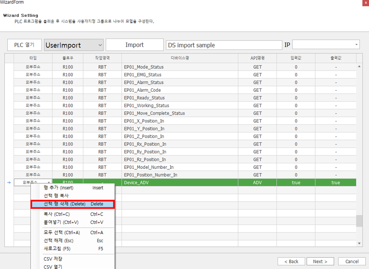The width and height of the screenshot is (369, 269).
Task: Open type dropdown arrow in selected row
Action: coord(49,182)
